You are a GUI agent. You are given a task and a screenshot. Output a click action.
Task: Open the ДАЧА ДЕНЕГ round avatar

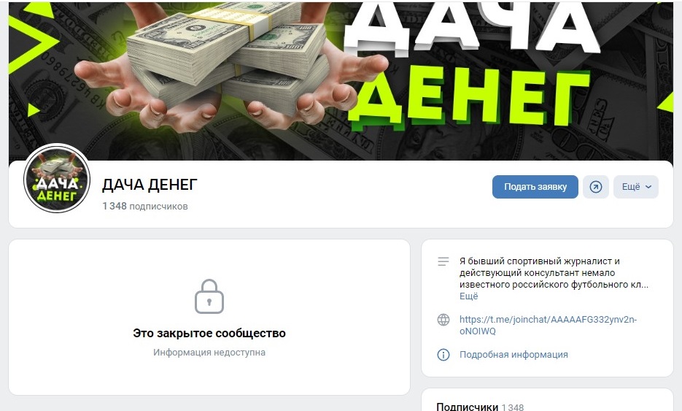point(57,178)
